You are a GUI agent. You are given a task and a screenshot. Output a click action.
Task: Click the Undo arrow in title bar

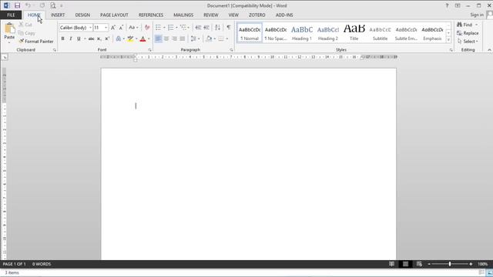point(28,5)
